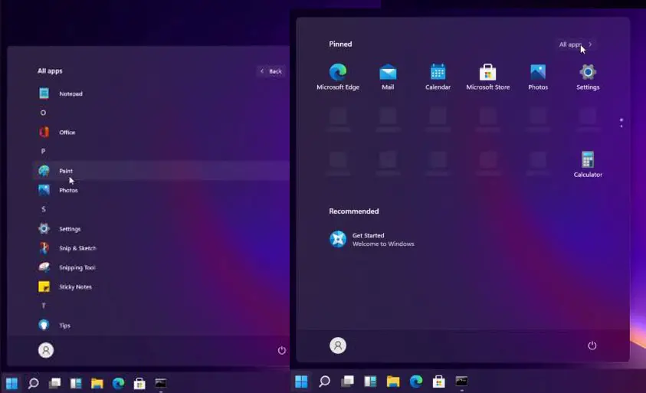Open Task View on taskbar below Pinned menu
646x393 pixels.
pyautogui.click(x=347, y=382)
